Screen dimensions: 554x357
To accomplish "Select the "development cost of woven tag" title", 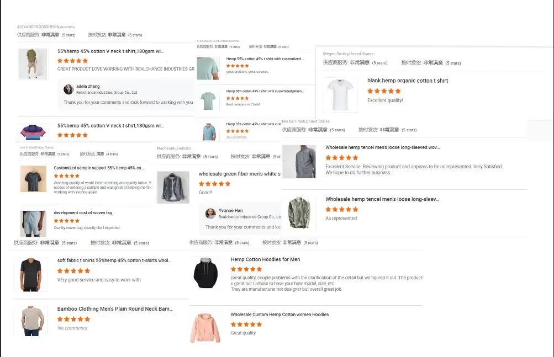I will (82, 213).
